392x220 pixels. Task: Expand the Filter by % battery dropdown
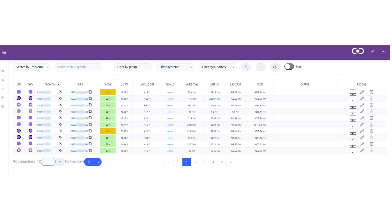[x=218, y=67]
